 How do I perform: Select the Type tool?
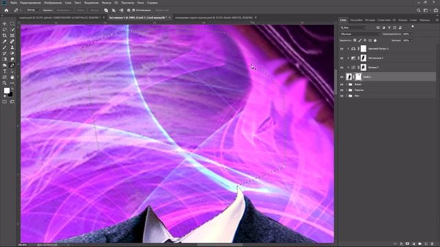[x=5, y=71]
